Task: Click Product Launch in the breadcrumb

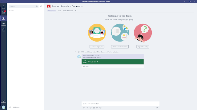Action: (60, 6)
